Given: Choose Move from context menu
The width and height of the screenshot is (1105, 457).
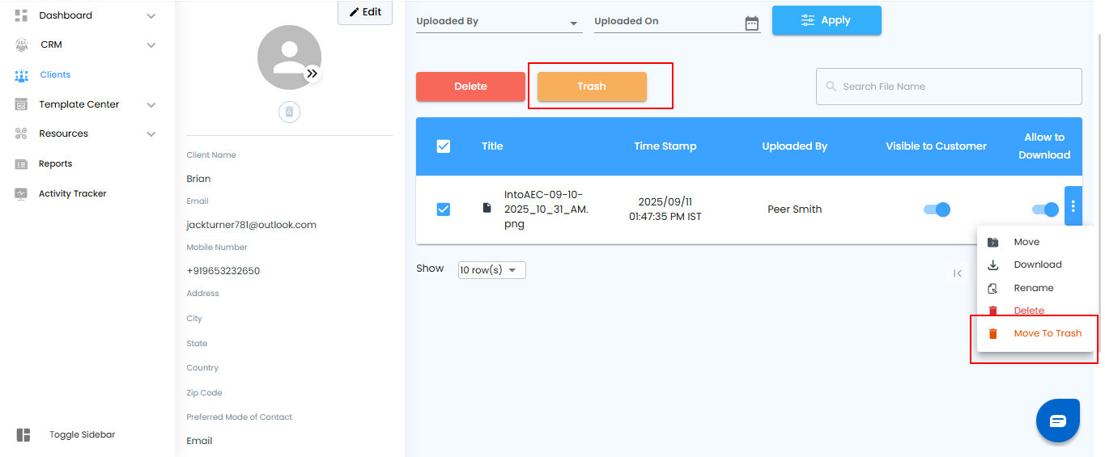Looking at the screenshot, I should 1026,243.
